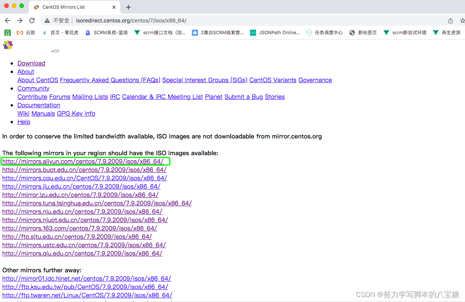Open the mirrors.163.com mirror link
The image size is (465, 302).
coord(80,229)
